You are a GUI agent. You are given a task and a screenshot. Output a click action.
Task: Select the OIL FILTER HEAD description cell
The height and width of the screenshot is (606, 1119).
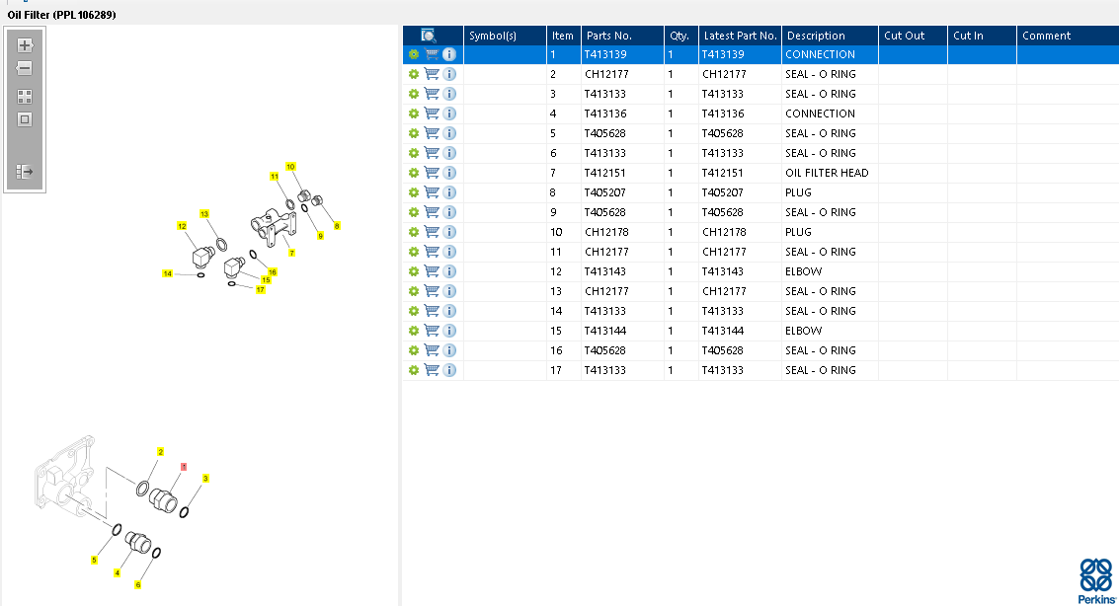point(830,173)
